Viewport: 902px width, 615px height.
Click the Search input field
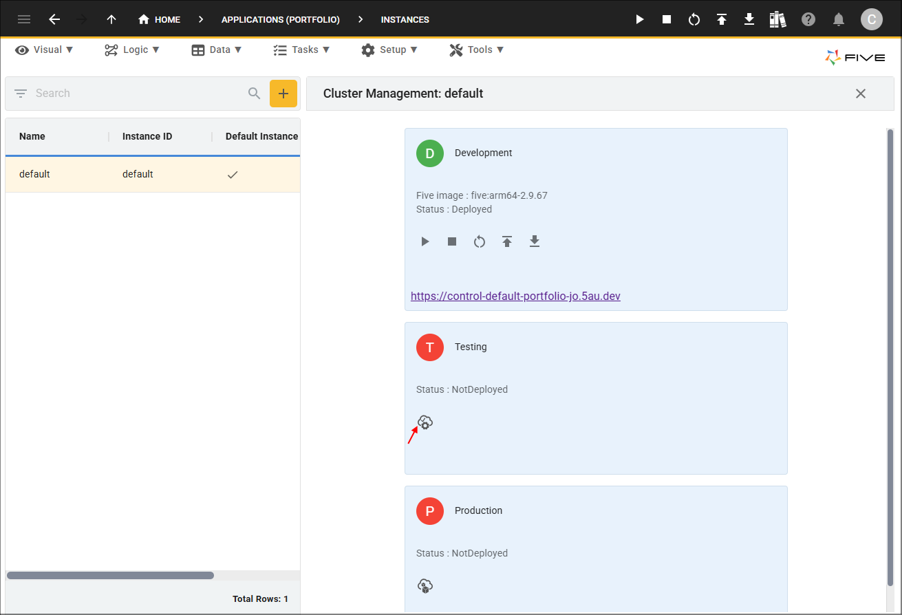[138, 94]
